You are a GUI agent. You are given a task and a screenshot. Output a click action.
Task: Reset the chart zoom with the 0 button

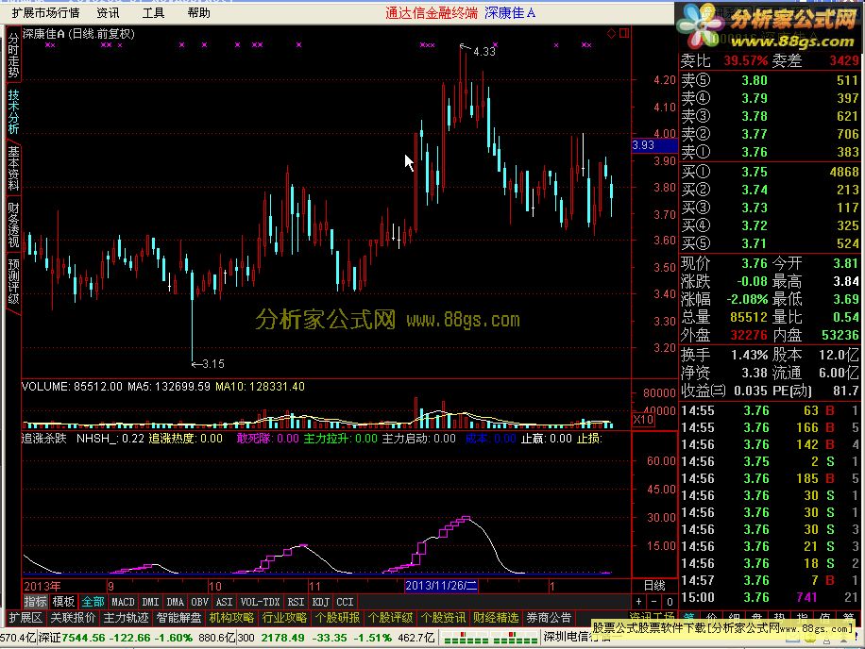point(670,602)
